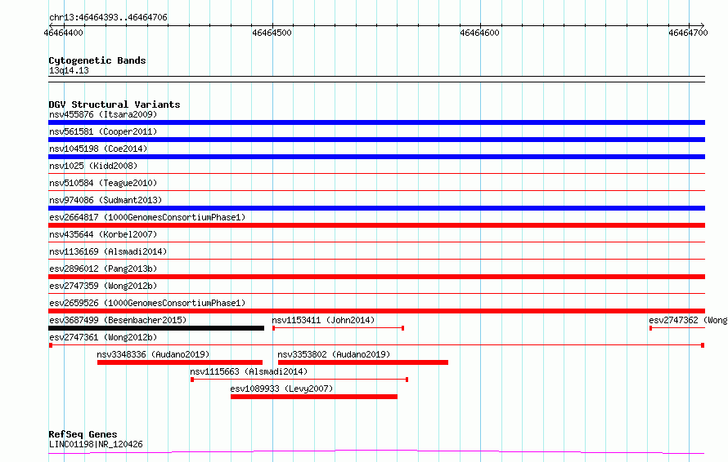This screenshot has height=462, width=728.
Task: Select variant nsv1115663 (Alsmadi2014) label
Action: (249, 371)
